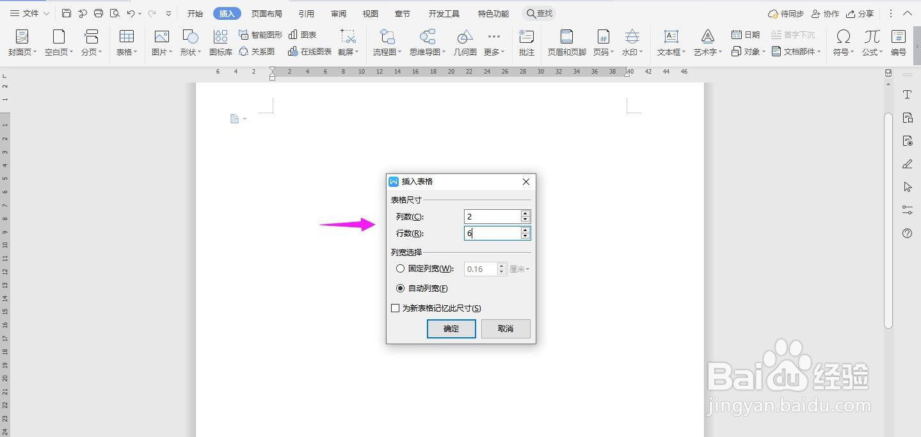Insert a 空白页 blank page
The width and height of the screenshot is (921, 437).
click(59, 43)
